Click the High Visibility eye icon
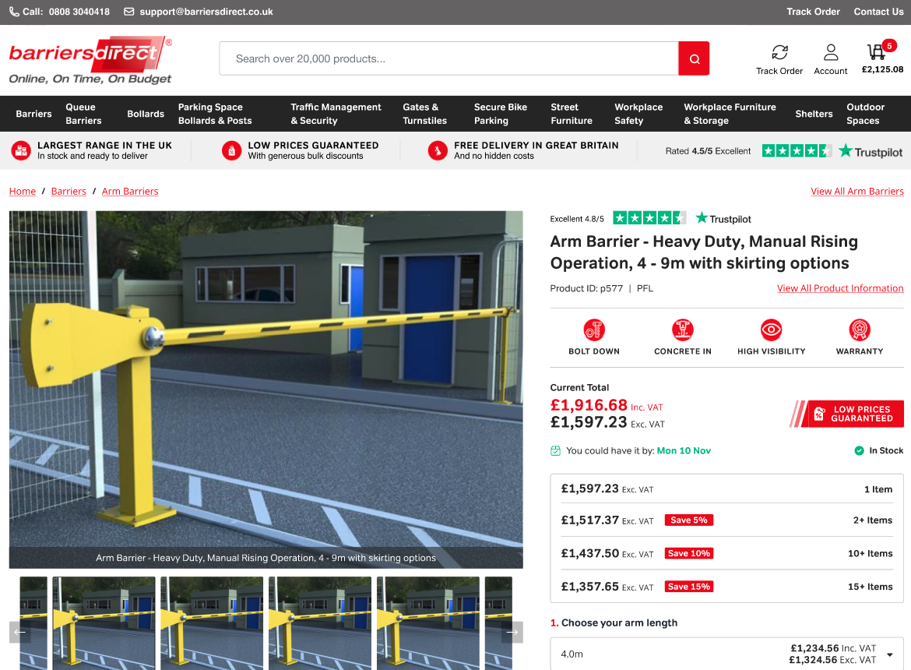911x670 pixels. [x=771, y=330]
